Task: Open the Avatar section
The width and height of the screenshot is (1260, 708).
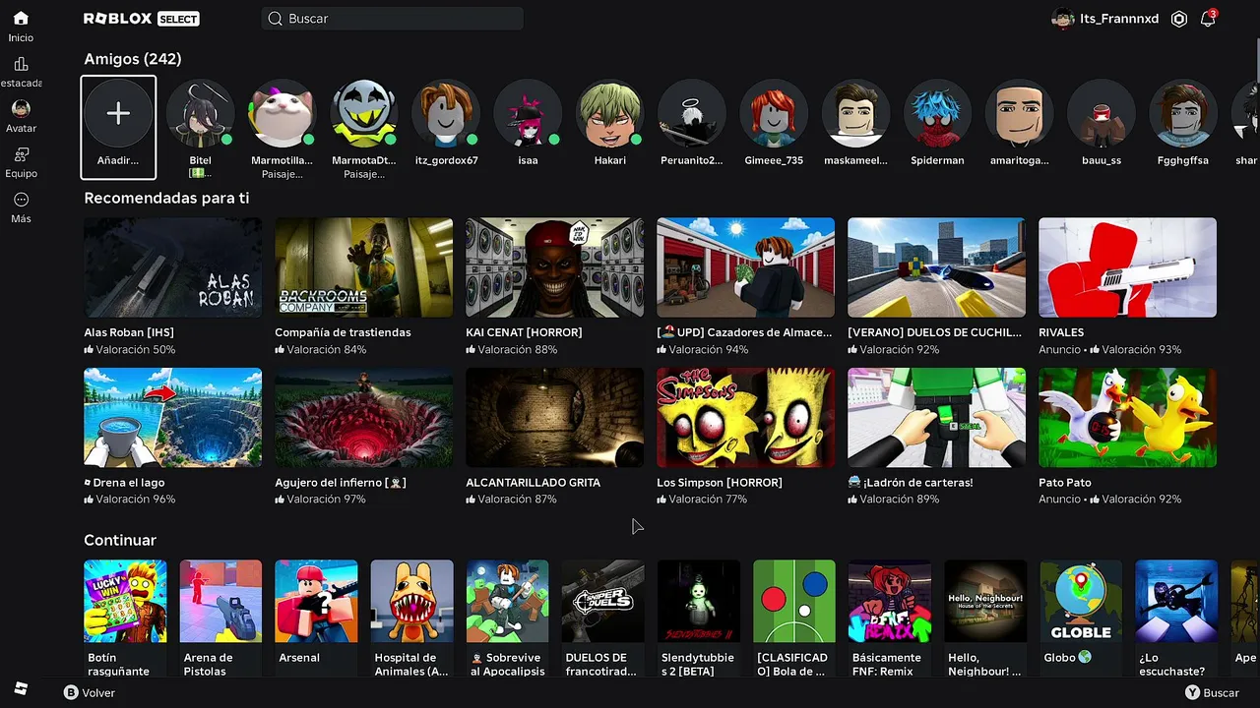Action: (21, 117)
